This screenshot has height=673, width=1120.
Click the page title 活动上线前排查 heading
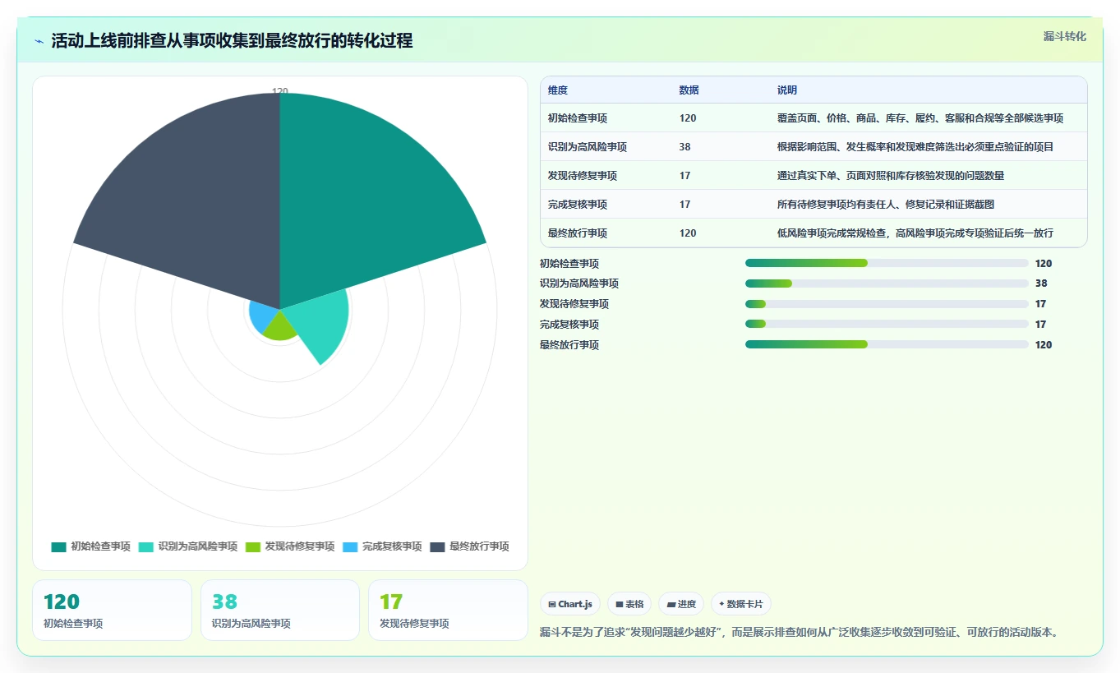point(232,41)
